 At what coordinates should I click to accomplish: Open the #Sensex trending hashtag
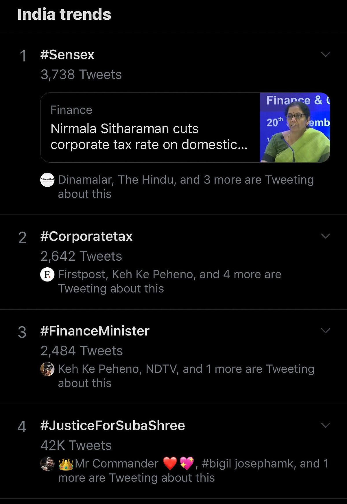click(x=67, y=55)
